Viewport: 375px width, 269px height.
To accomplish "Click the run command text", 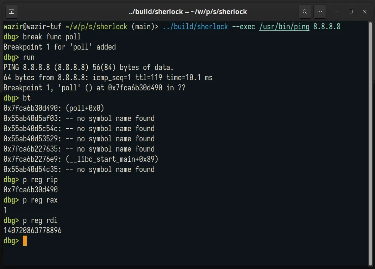I will [28, 57].
